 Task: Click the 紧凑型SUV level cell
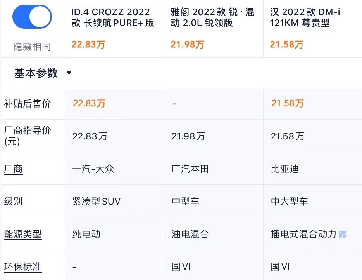[97, 202]
